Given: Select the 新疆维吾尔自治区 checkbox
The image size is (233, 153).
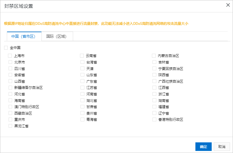Looking at the screenshot, I should (x=10, y=87).
